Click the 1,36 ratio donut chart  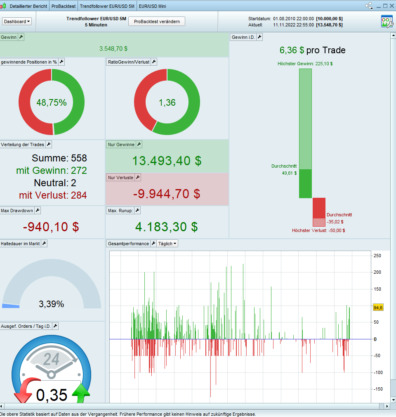click(x=167, y=102)
